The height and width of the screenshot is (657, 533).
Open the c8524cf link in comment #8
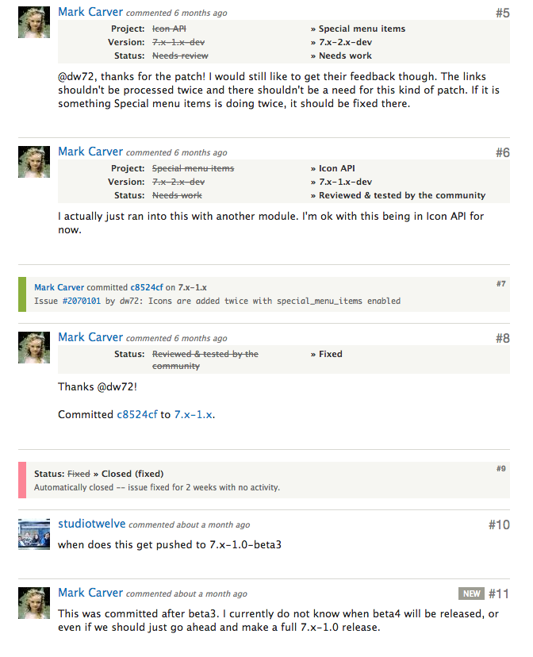[137, 414]
